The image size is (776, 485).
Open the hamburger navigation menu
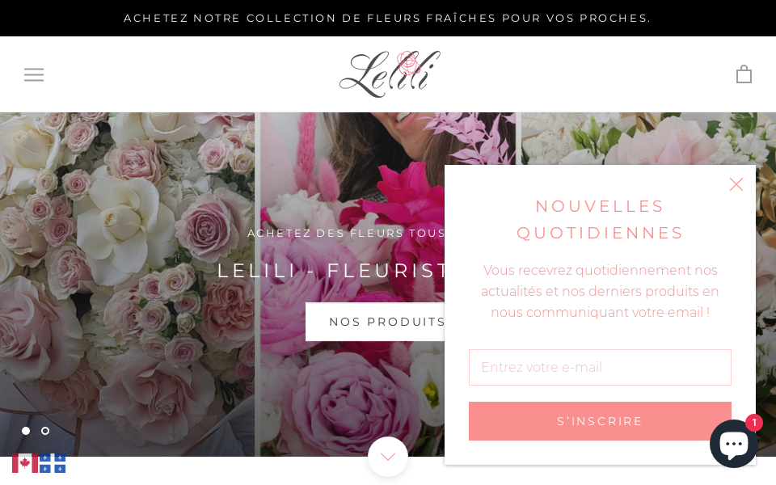[x=34, y=74]
